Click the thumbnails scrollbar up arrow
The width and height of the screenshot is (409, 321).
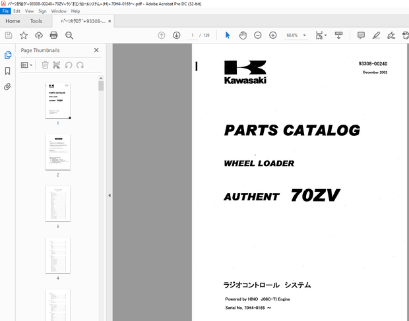(101, 78)
